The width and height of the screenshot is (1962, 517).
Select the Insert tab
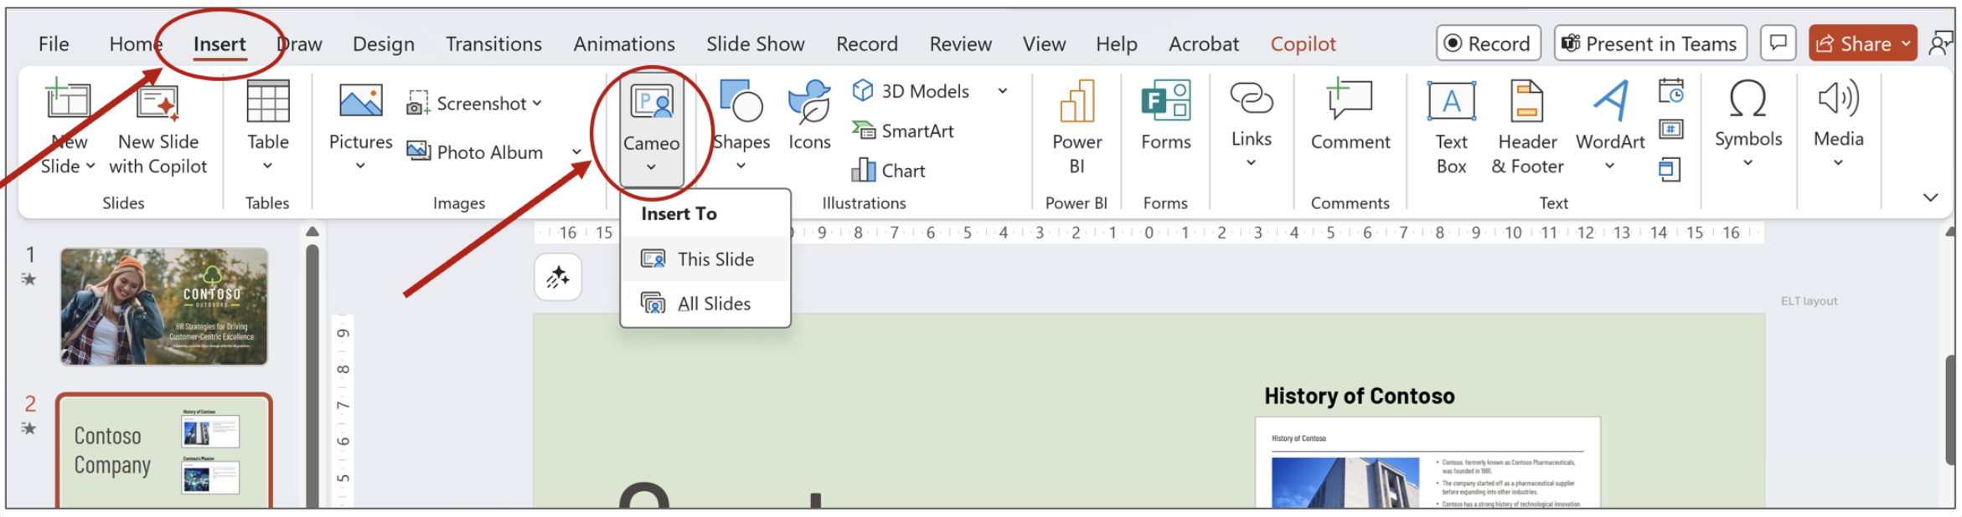219,44
